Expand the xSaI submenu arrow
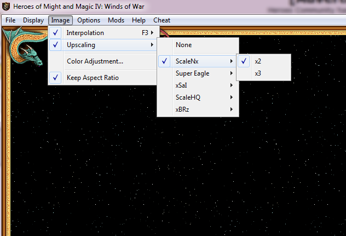 pos(231,85)
